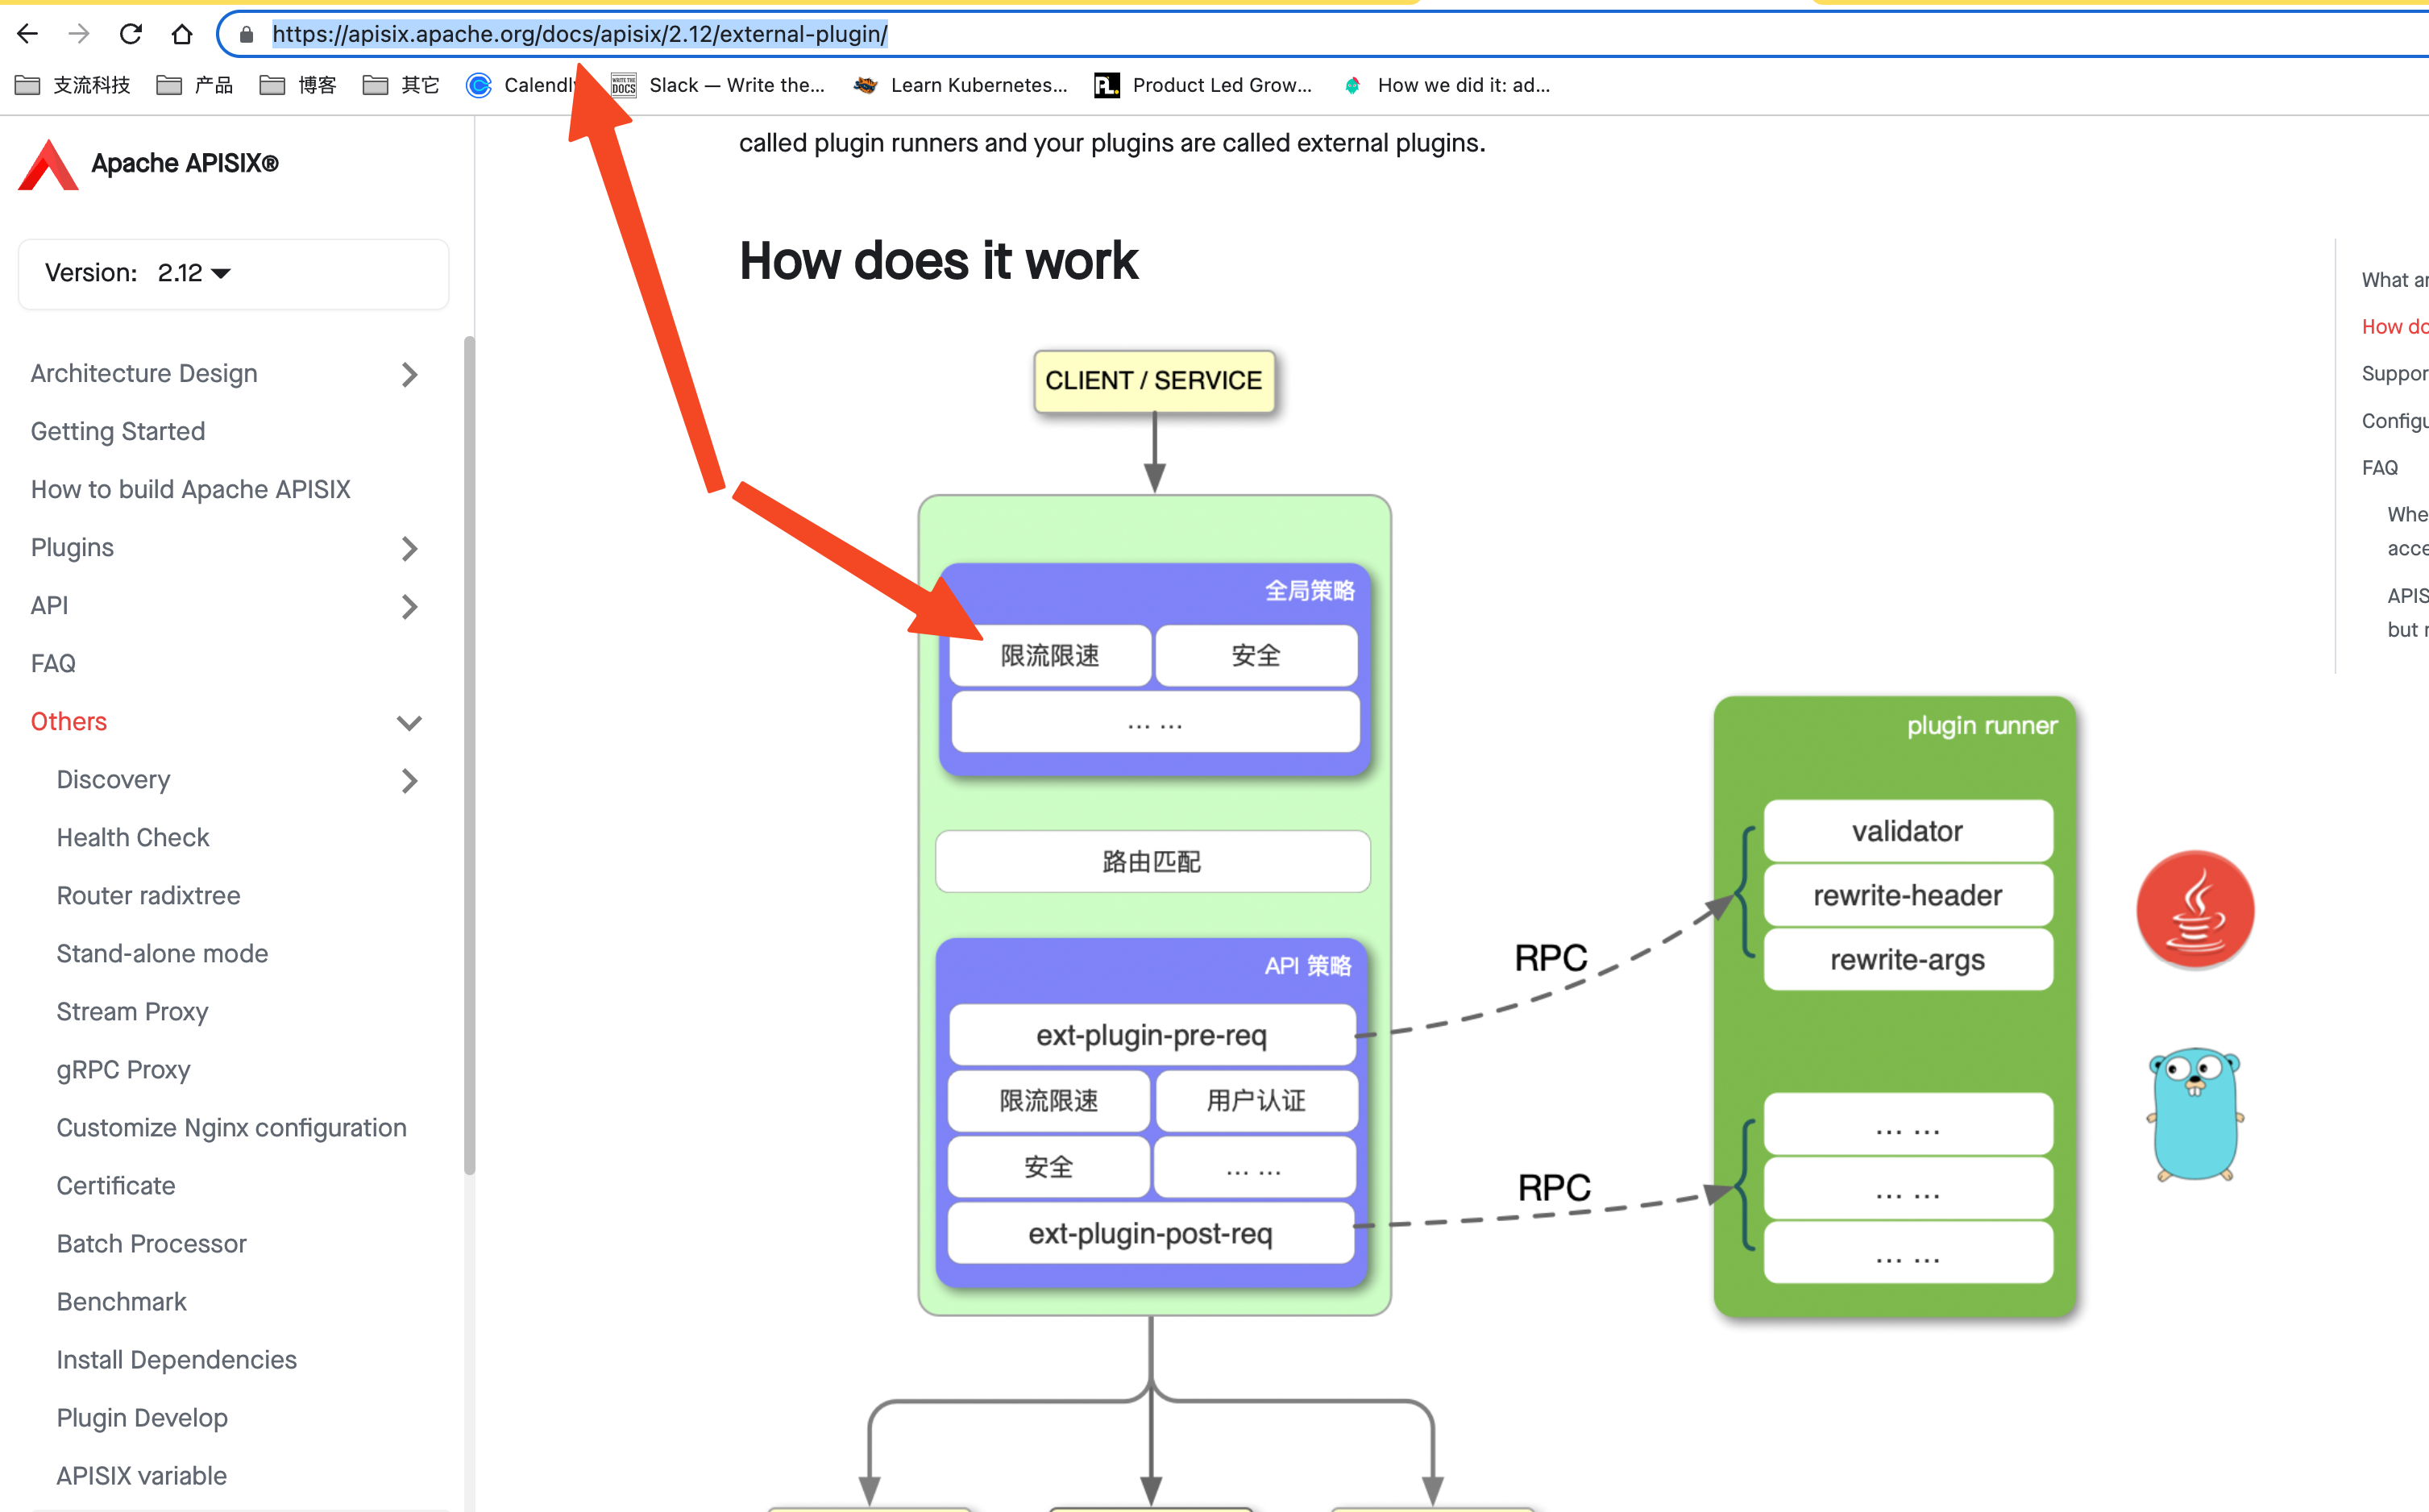Open the Certificate page

pyautogui.click(x=116, y=1186)
